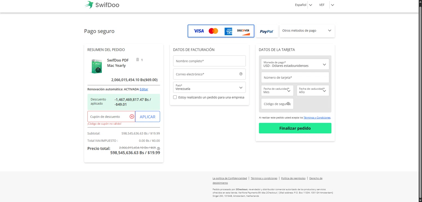Open Otros métodos de pago dropdown
The image size is (422, 202).
[307, 31]
